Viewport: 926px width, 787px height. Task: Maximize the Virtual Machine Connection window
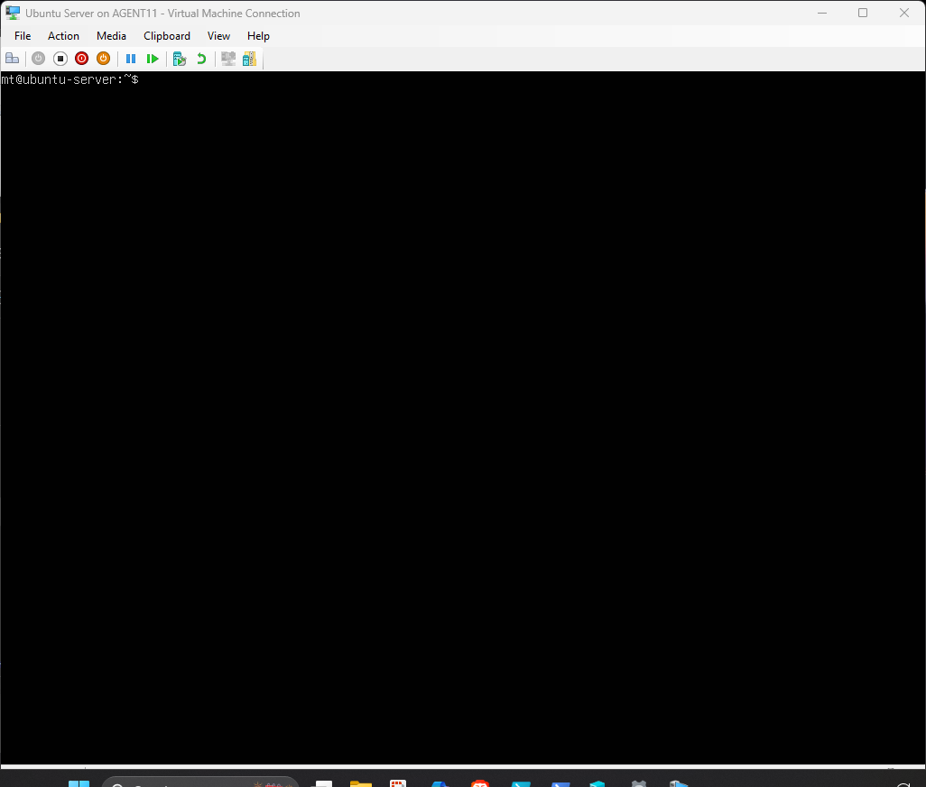(x=863, y=13)
